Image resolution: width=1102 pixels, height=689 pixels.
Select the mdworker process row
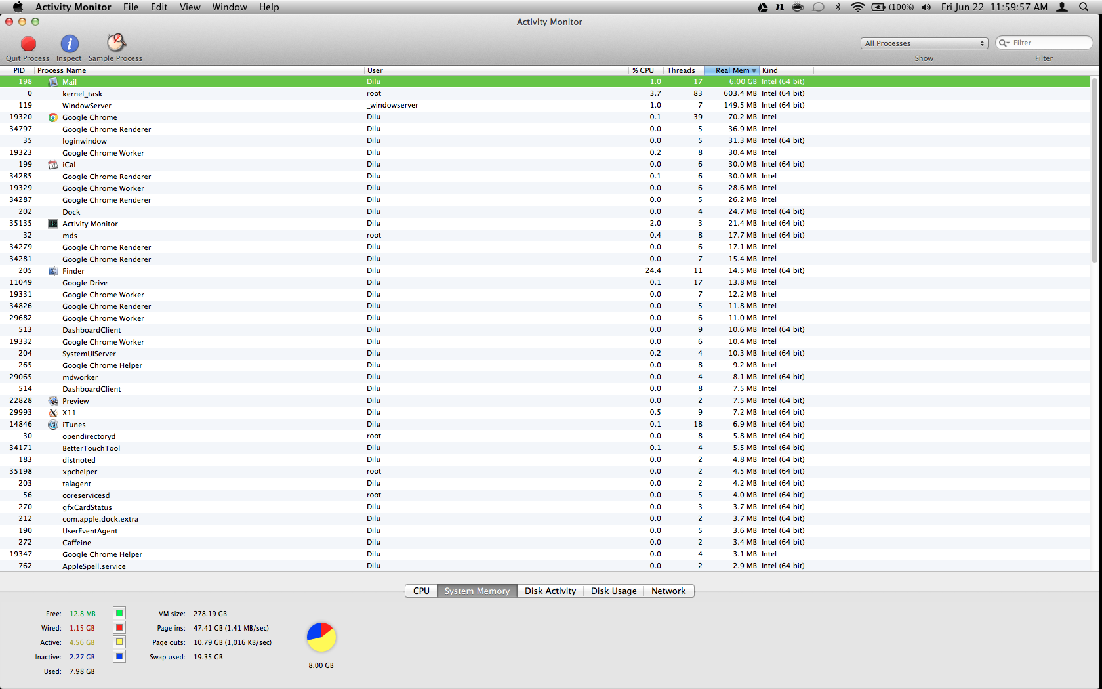coord(545,377)
